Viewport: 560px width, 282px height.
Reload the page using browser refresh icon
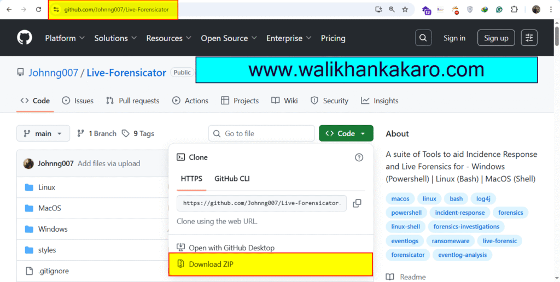tap(38, 9)
